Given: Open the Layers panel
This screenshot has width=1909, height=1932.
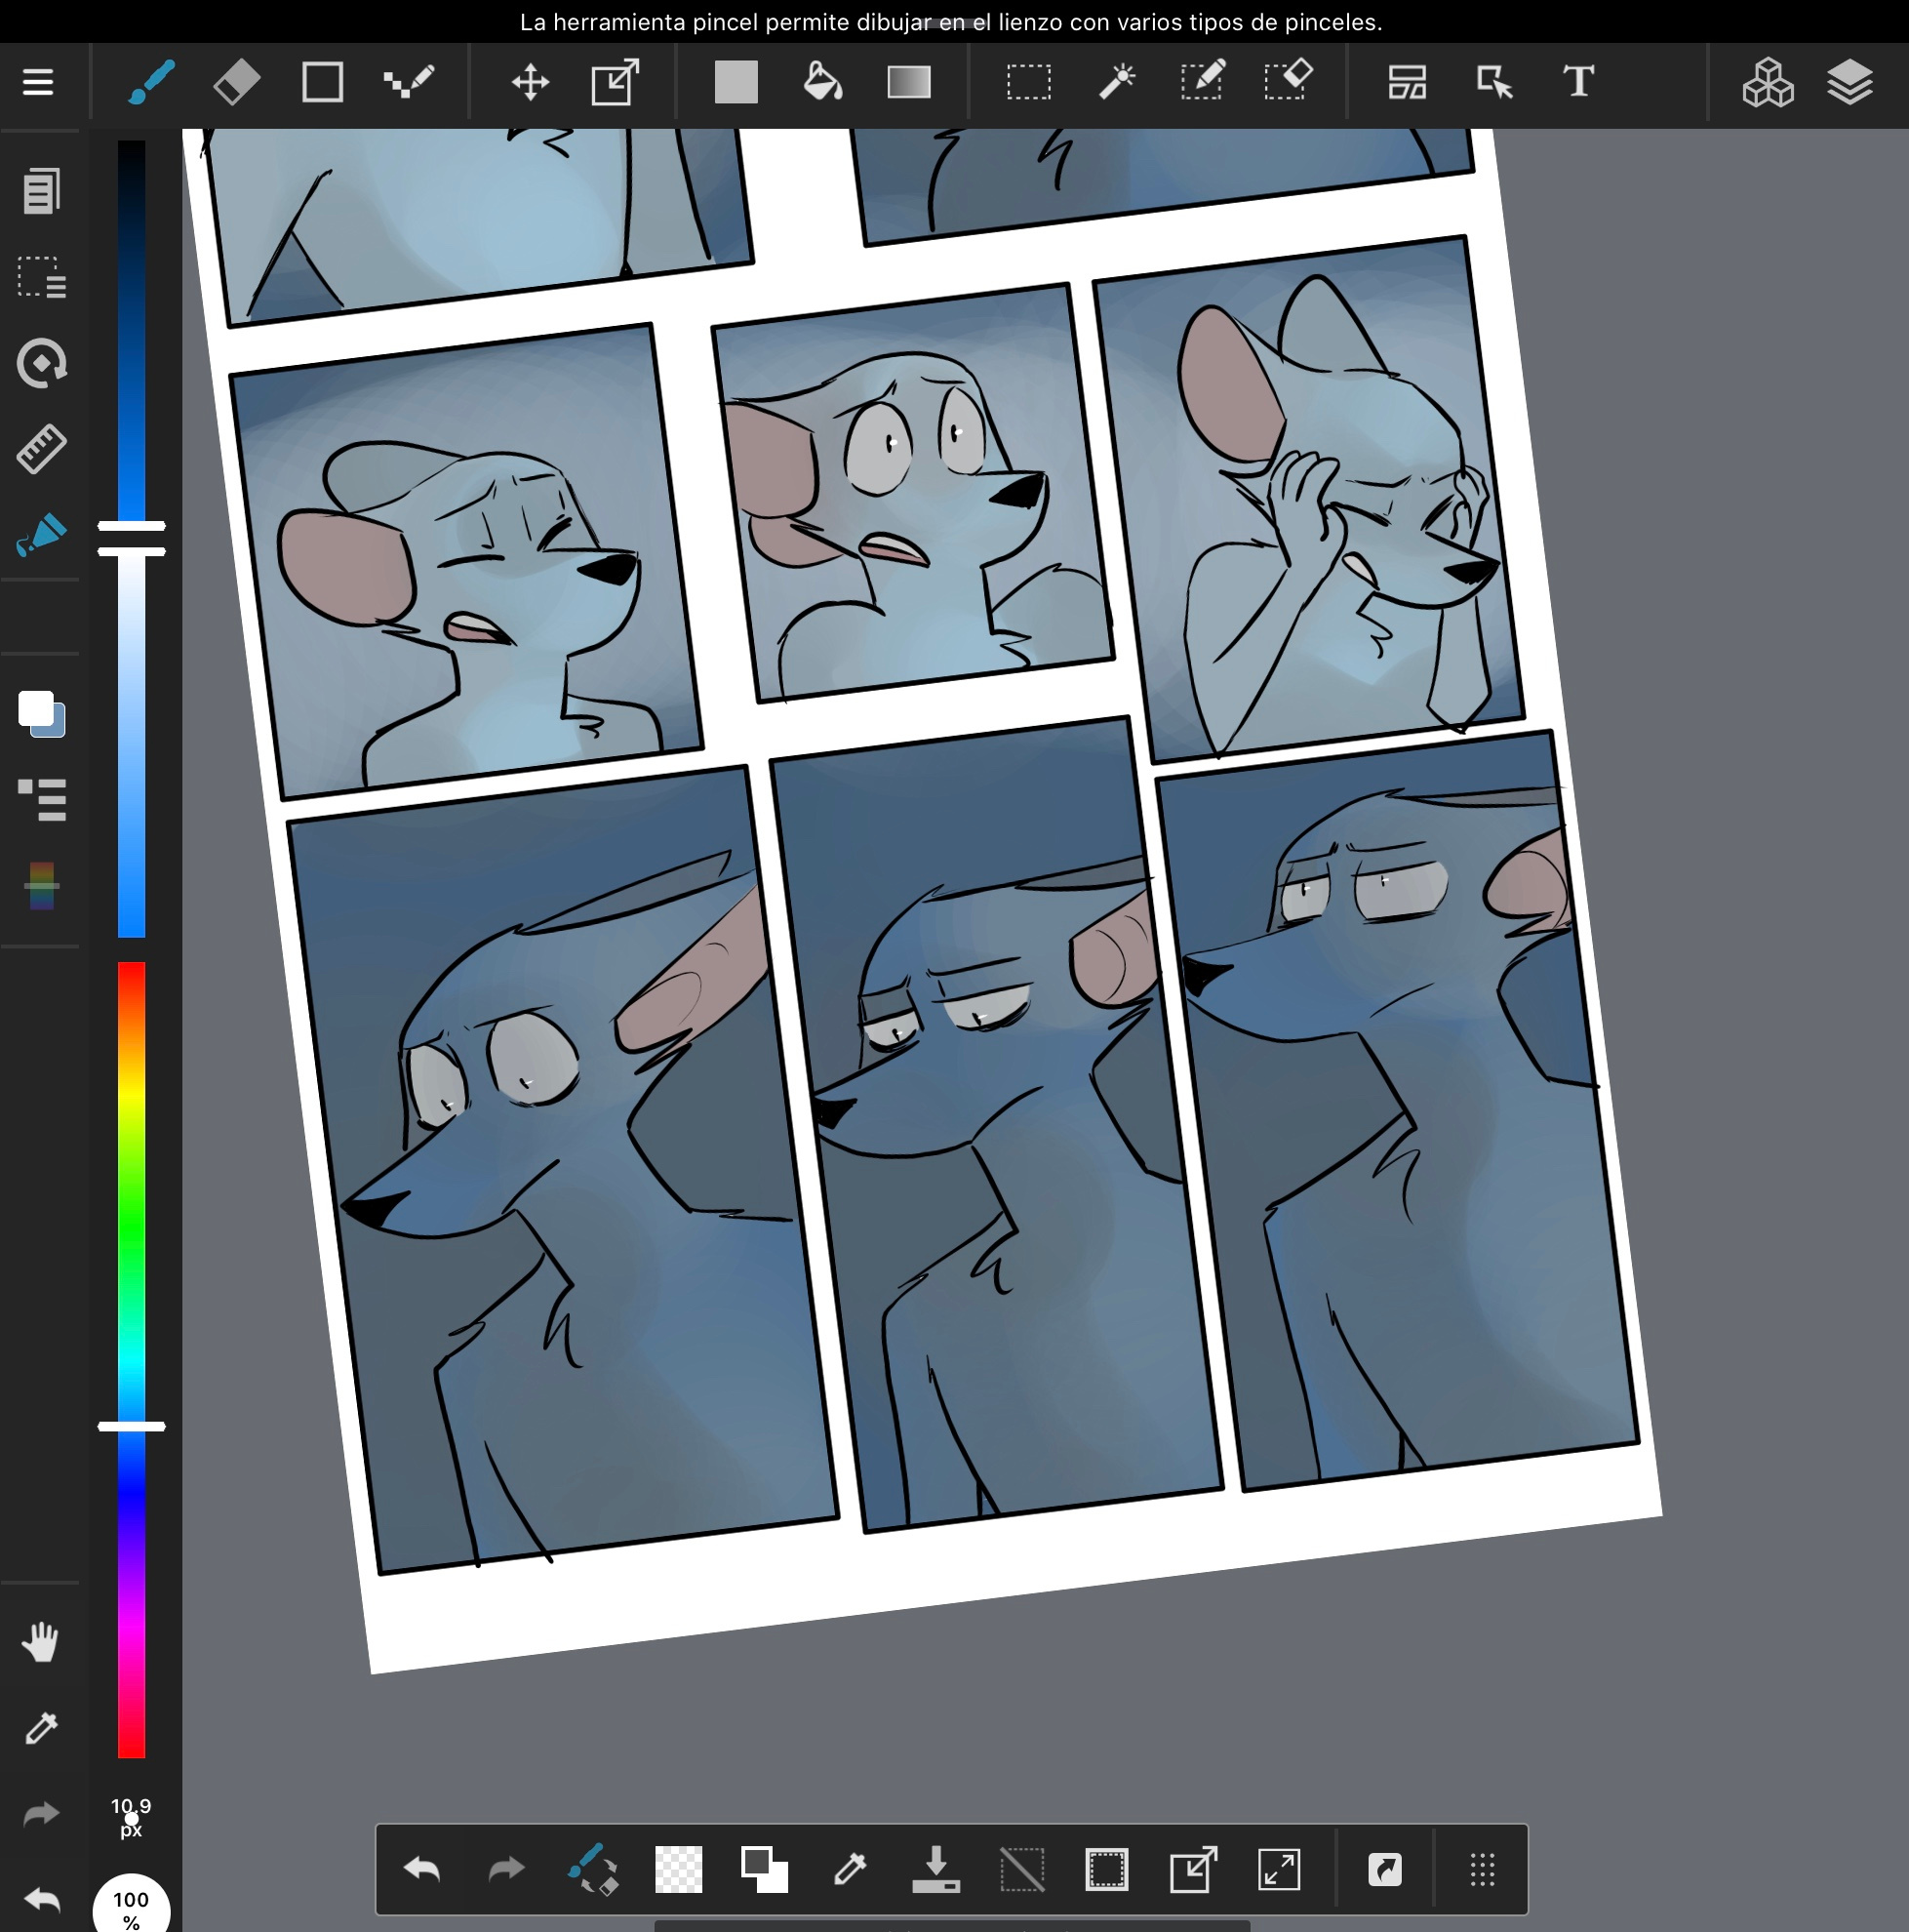Looking at the screenshot, I should pos(1849,82).
